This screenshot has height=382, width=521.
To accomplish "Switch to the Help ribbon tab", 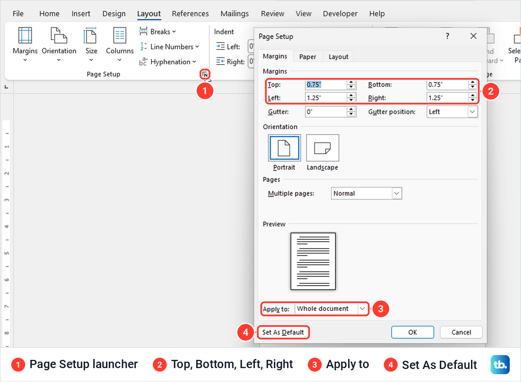I will [x=377, y=13].
